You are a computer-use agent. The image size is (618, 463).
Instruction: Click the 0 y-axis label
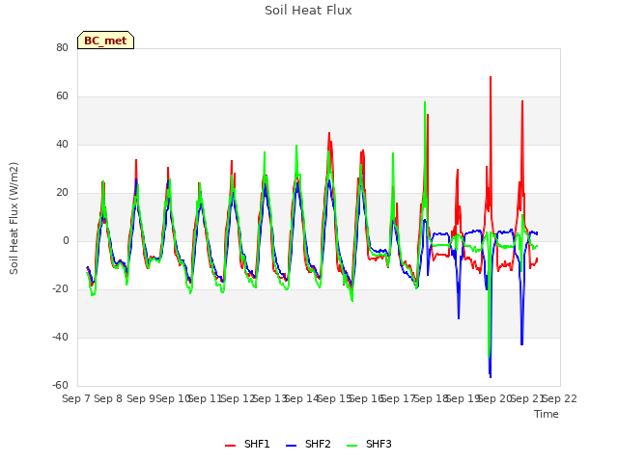(x=66, y=240)
